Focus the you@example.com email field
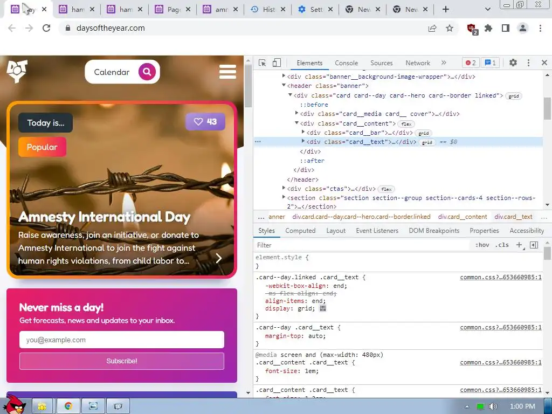 [x=121, y=340]
